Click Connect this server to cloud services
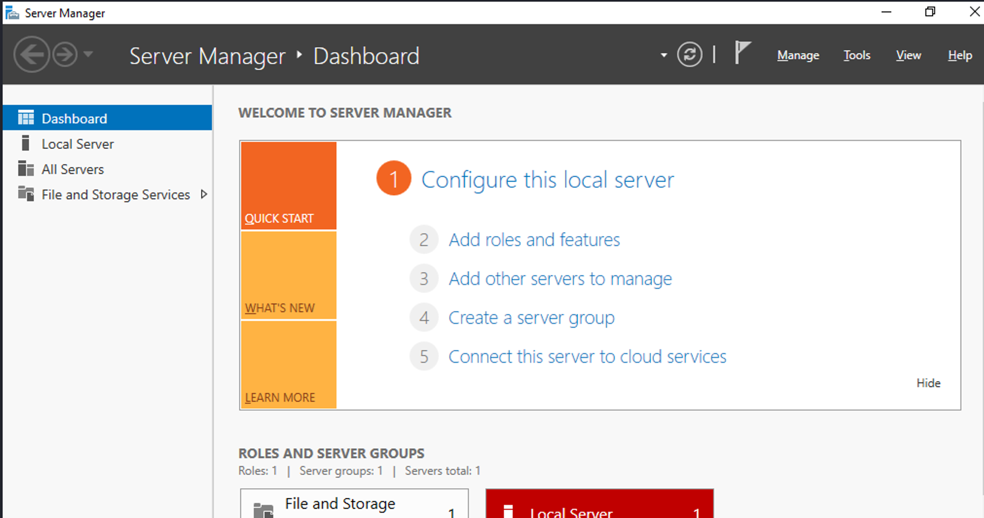 [x=587, y=357]
